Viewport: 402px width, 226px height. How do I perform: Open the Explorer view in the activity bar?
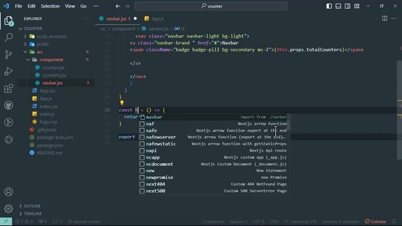pos(8,21)
